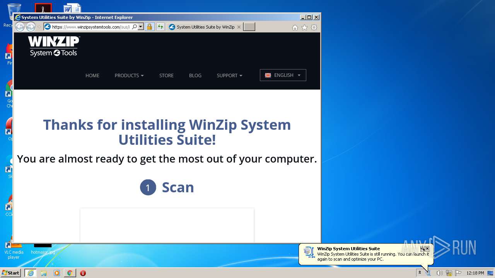Open the Word document desktop icon
Viewport: 495px width, 278px height.
coord(72,8)
